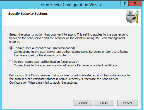Select Require User Authentication radio button
Screen dimensions: 144x110
[11, 48]
